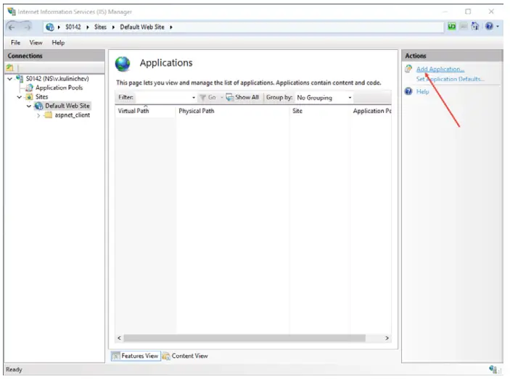This screenshot has height=379, width=510.
Task: Click the back navigation arrow
Action: [12, 28]
